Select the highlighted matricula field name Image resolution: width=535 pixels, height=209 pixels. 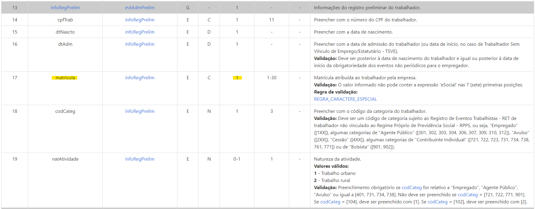pos(65,78)
